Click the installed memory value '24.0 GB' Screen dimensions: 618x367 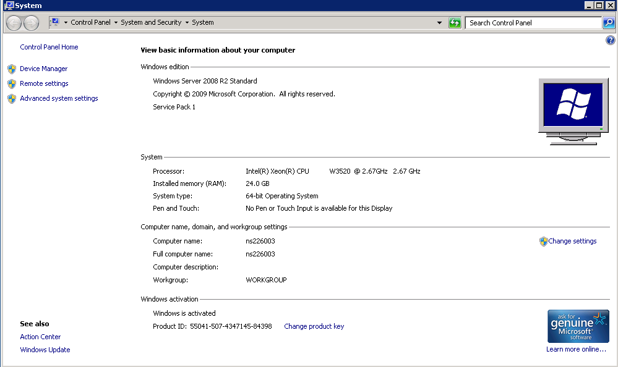click(x=257, y=183)
